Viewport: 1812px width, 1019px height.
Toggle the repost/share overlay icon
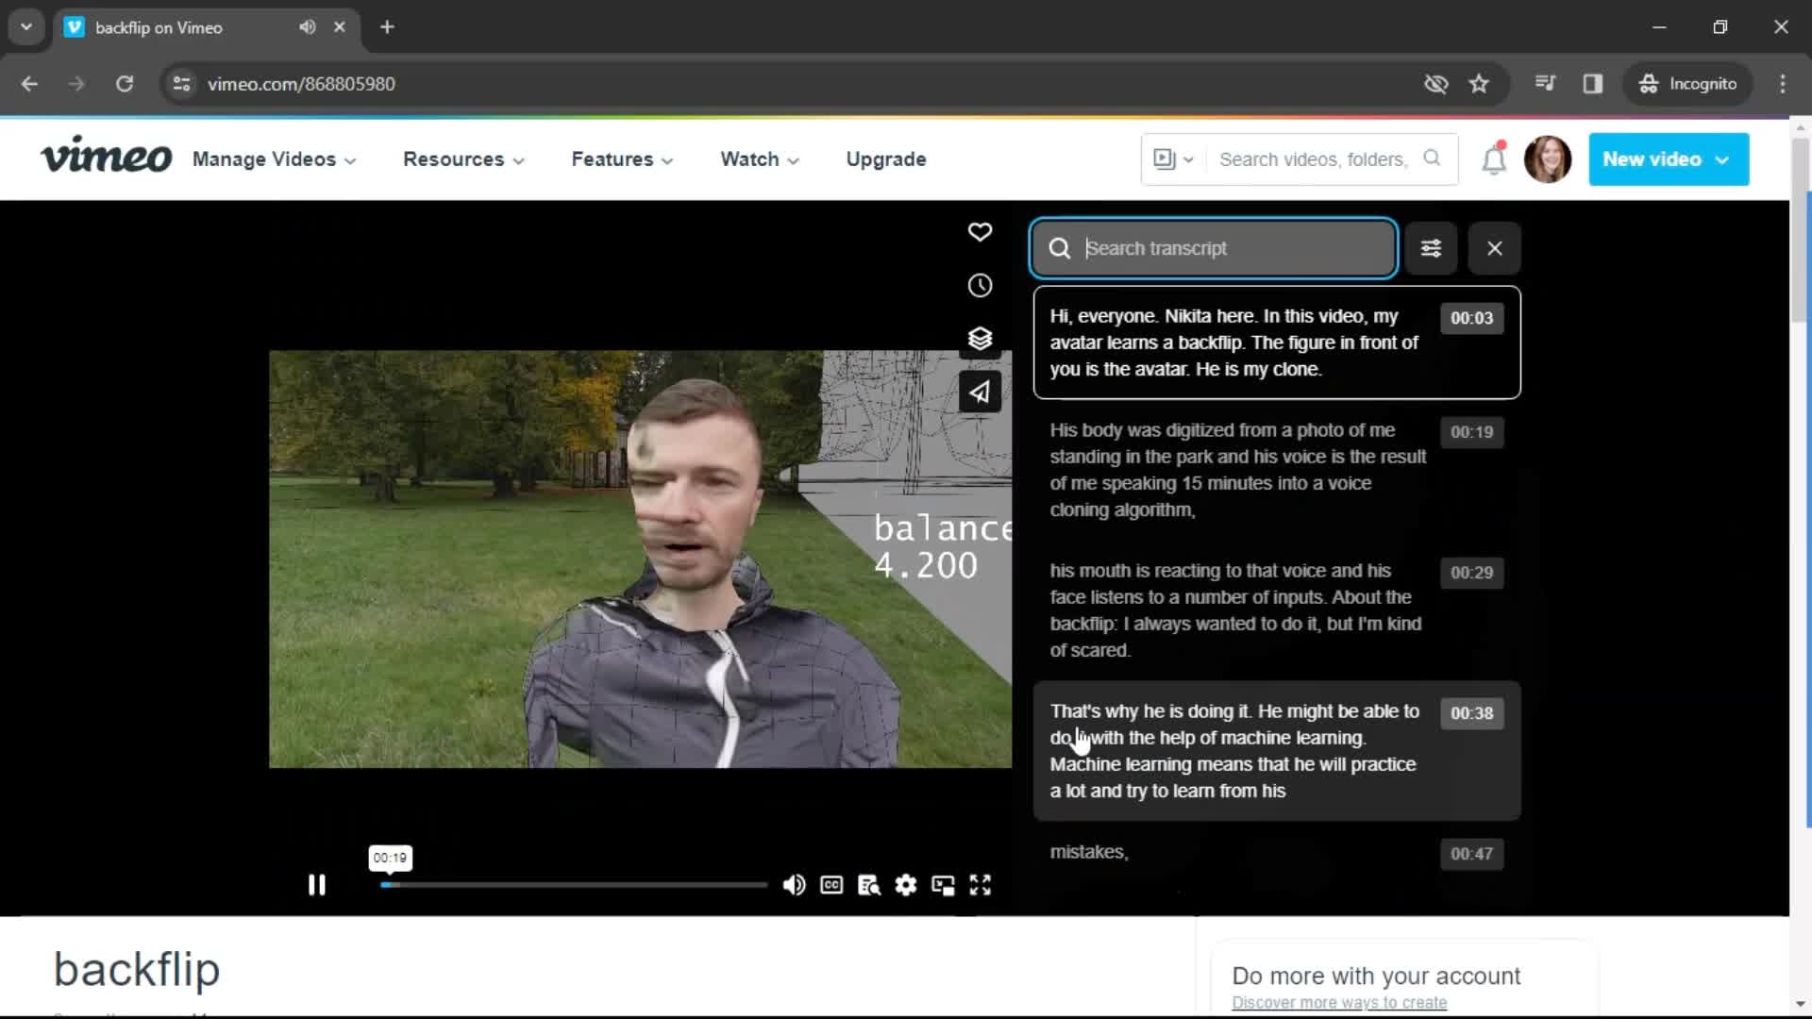(981, 392)
